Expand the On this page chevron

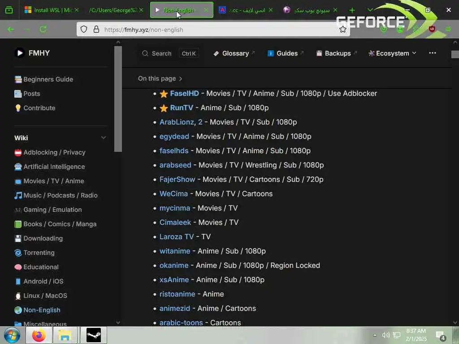pos(181,79)
